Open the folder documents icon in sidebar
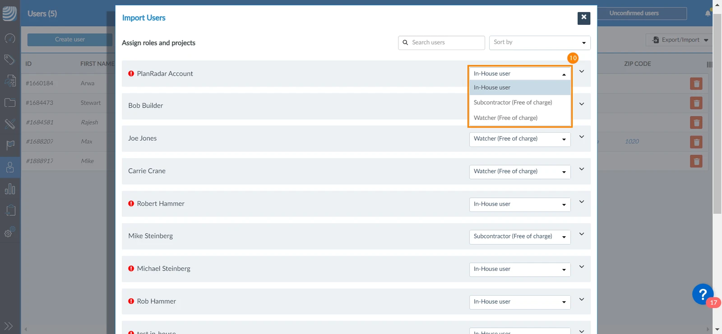 click(10, 102)
